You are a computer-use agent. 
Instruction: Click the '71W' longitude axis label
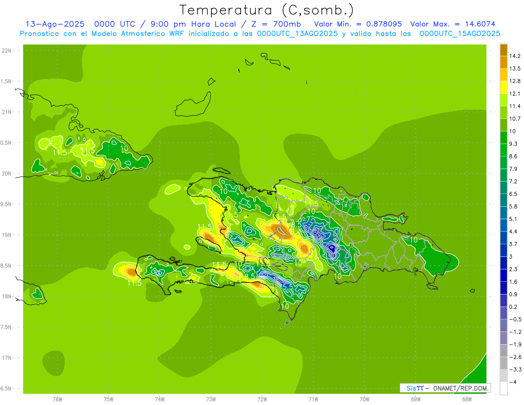point(313,399)
